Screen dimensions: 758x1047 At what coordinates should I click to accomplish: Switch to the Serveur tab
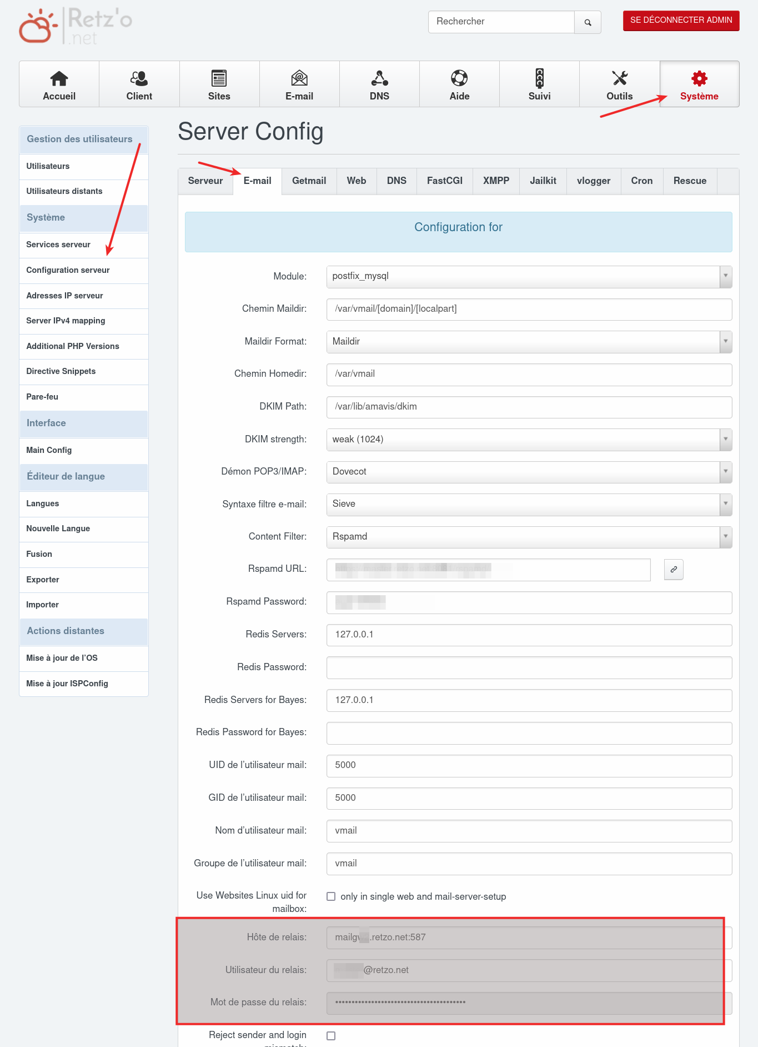(205, 181)
